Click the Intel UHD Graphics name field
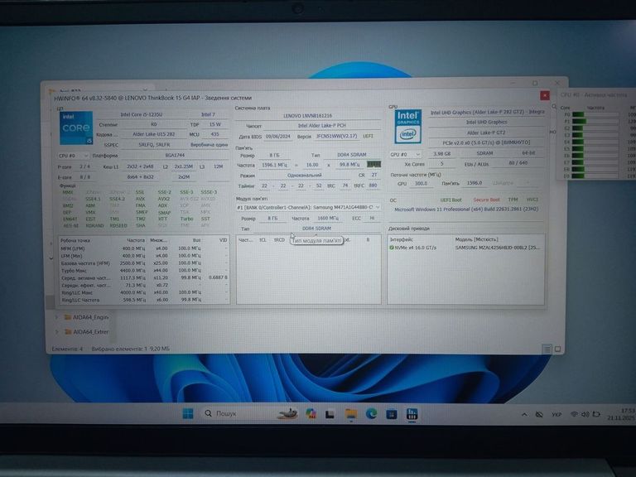Viewport: 636px width, 477px height. 486,122
